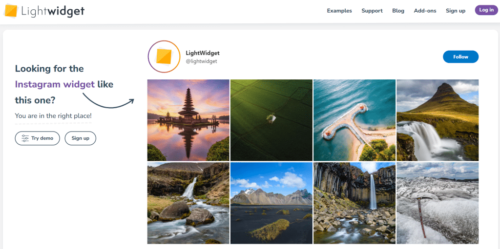Screen dimensions: 500x249
Task: Open the Bali temple sunset photo
Action: point(188,120)
